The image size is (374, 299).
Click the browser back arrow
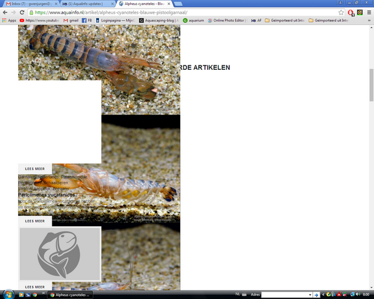(x=5, y=12)
